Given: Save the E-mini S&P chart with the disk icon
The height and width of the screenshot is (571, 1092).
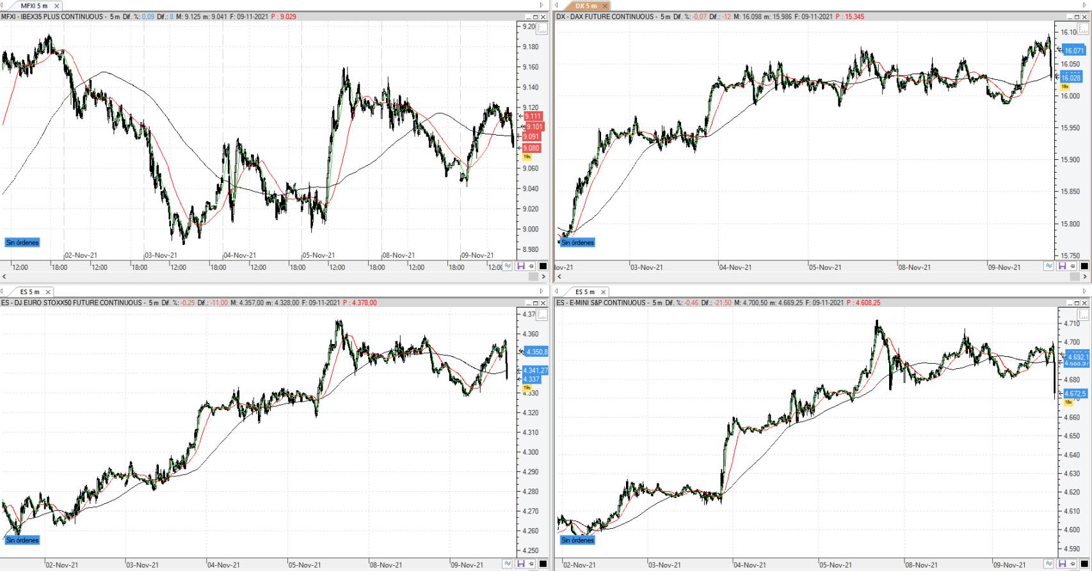Looking at the screenshot, I should pos(1062,564).
